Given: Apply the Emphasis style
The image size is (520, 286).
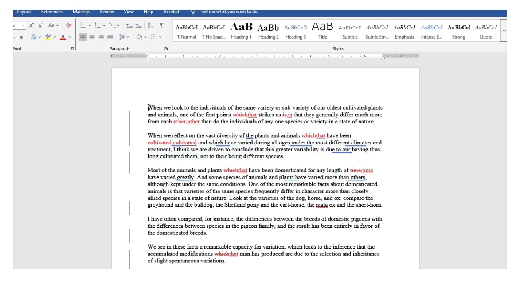Looking at the screenshot, I should pos(404,31).
